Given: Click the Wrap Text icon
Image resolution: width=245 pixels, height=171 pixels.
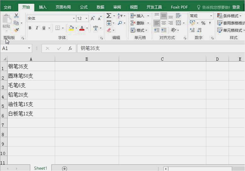Looking at the screenshot, I should click(x=178, y=16).
